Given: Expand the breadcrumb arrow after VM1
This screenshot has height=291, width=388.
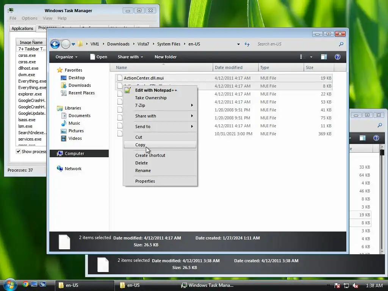Looking at the screenshot, I should tap(103, 44).
